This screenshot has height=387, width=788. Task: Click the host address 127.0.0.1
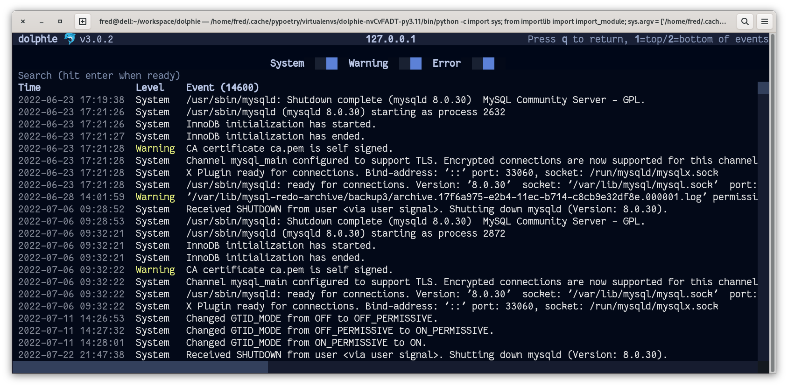click(391, 39)
